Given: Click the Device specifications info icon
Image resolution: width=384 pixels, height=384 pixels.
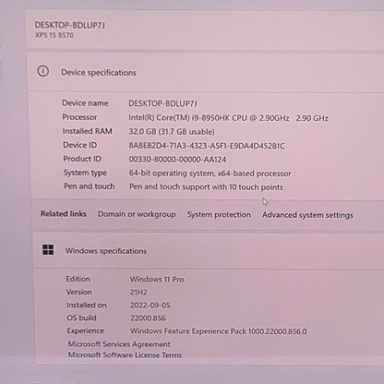Looking at the screenshot, I should (43, 71).
